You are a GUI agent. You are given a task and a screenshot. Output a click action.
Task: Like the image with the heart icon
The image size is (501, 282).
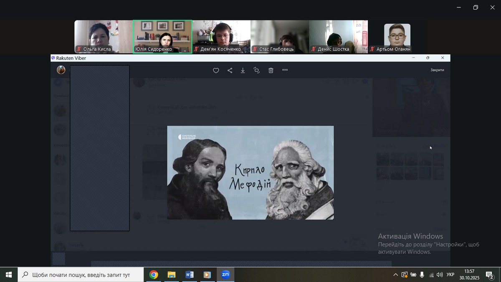click(216, 71)
